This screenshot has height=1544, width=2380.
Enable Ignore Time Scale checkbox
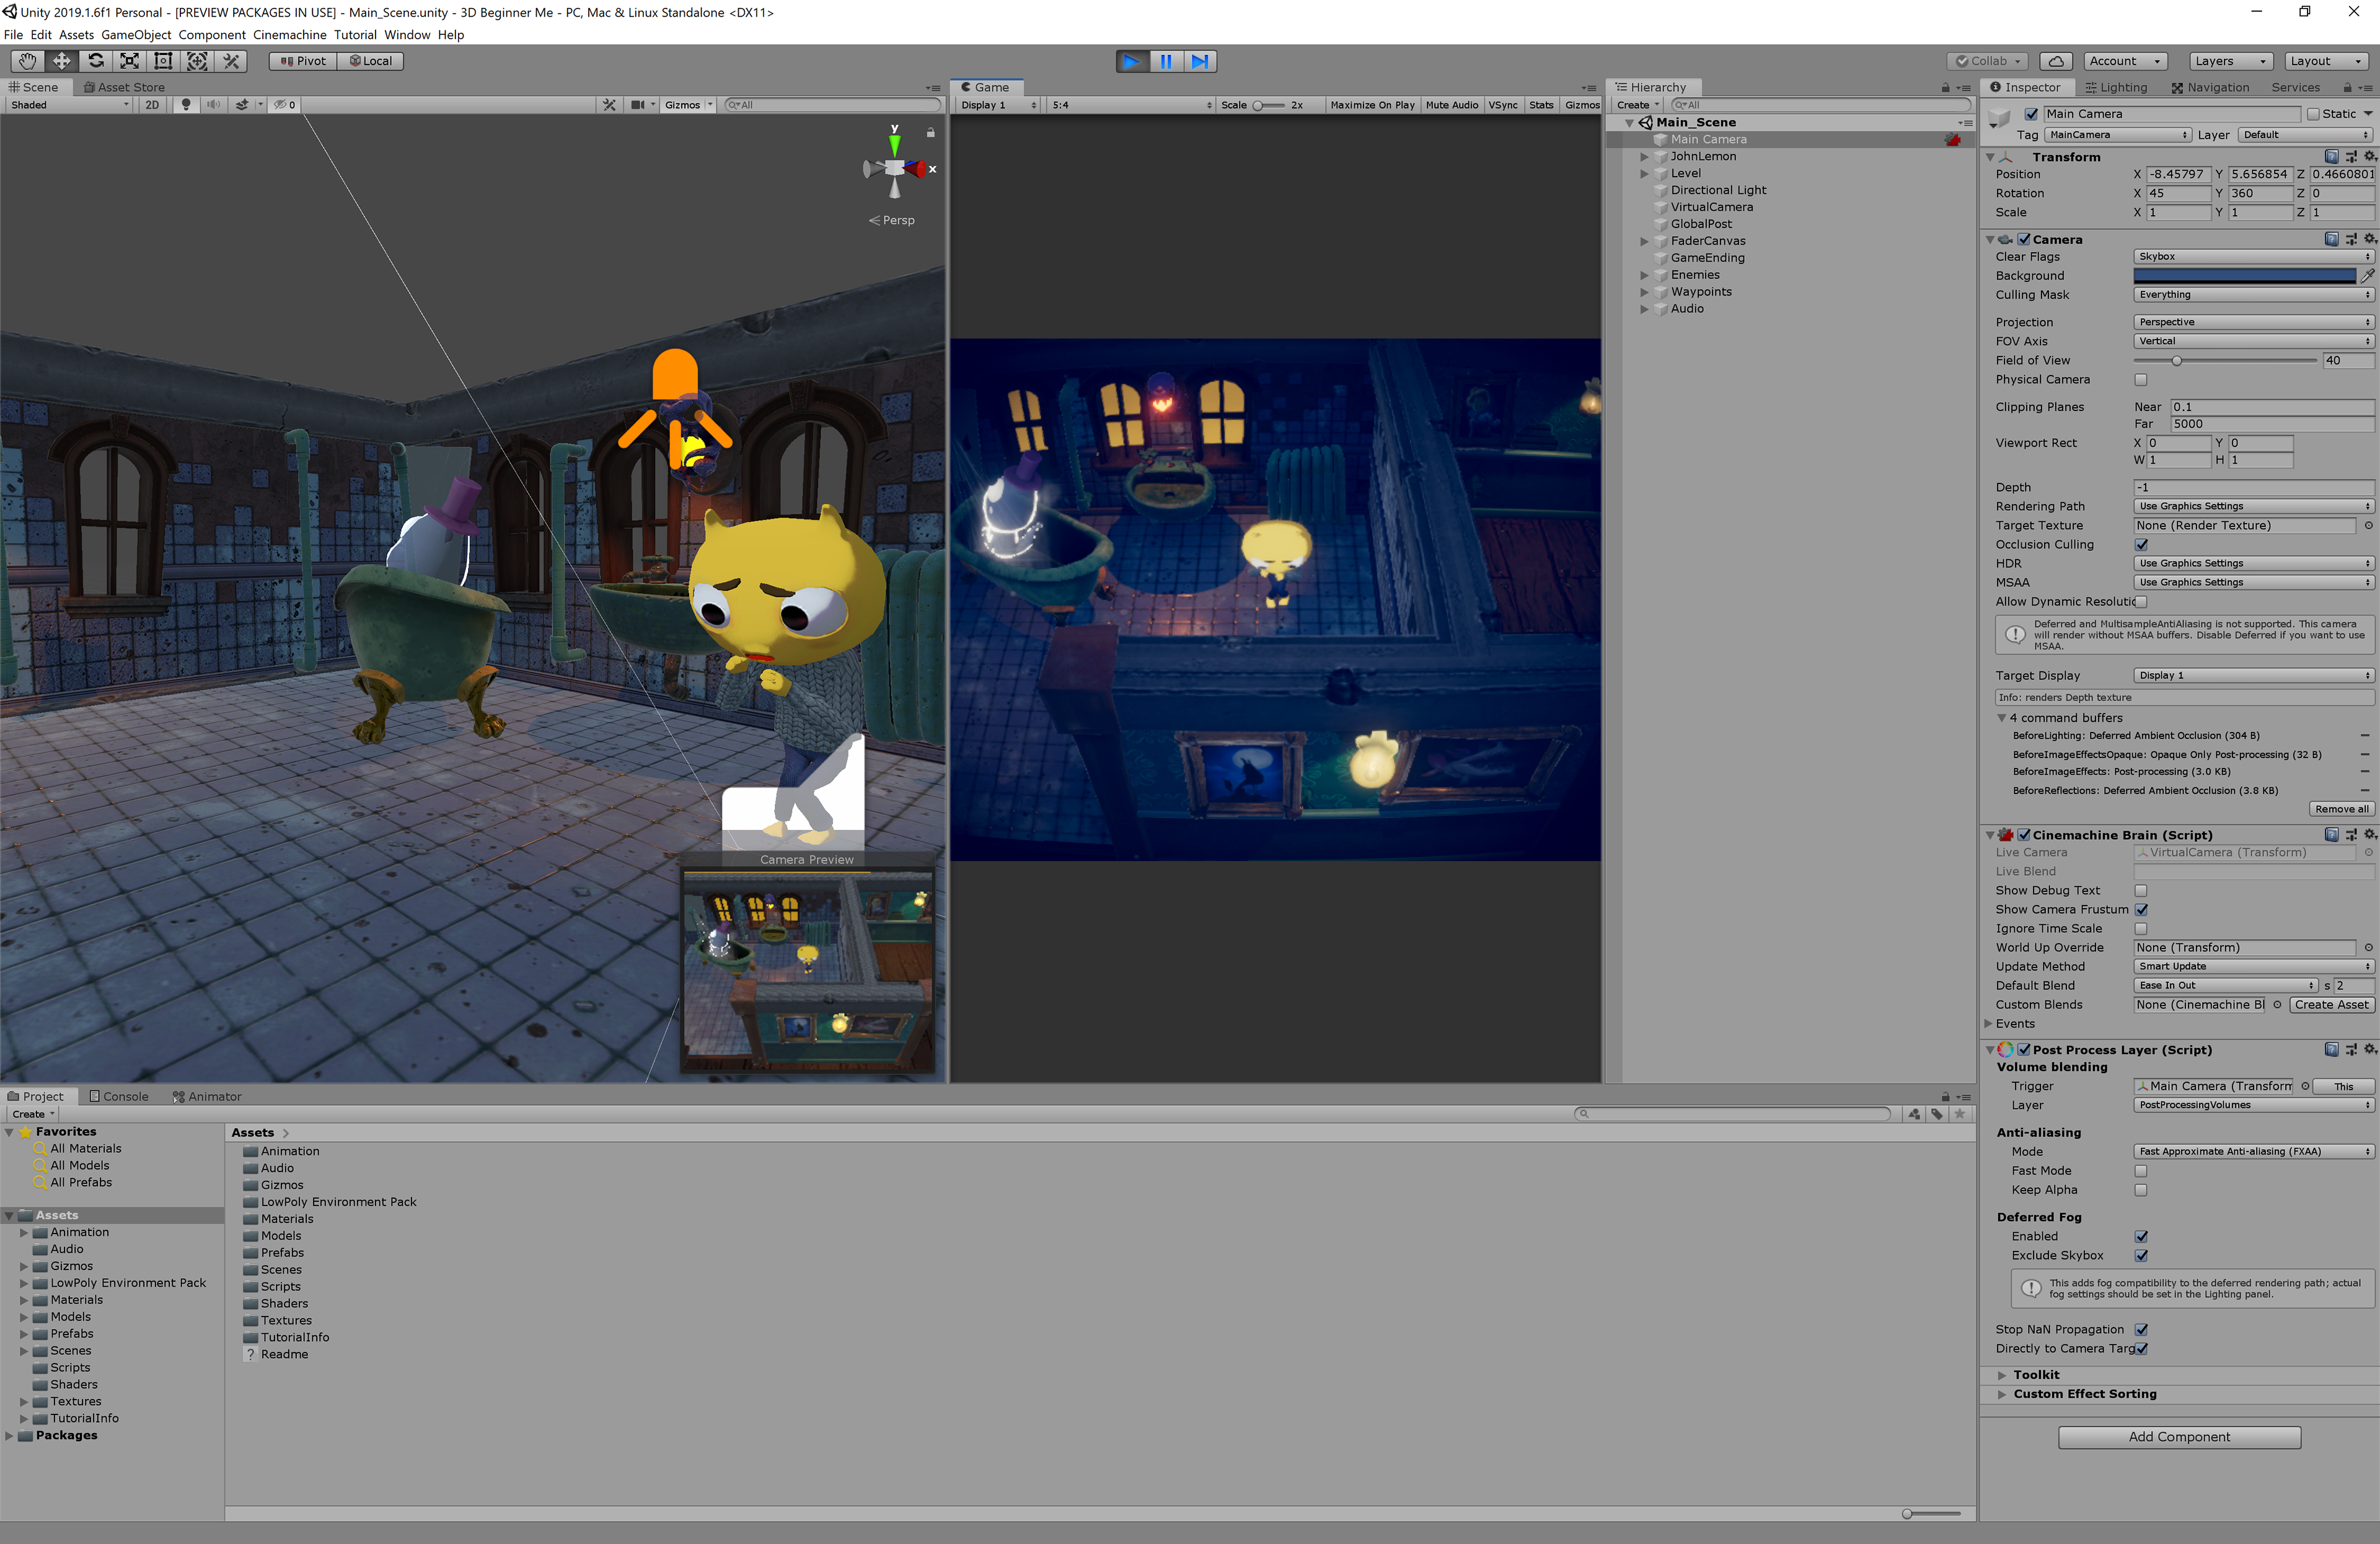pyautogui.click(x=2141, y=929)
